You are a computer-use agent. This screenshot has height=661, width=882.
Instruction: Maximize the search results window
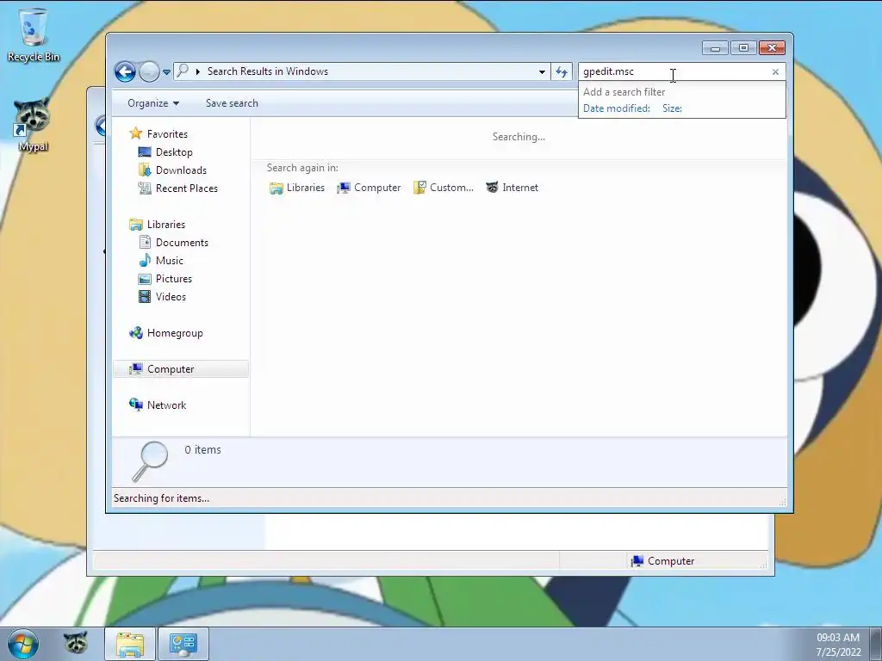(x=743, y=48)
